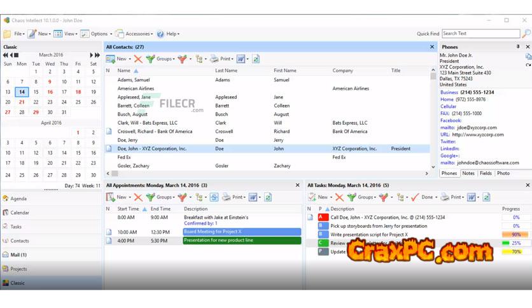Close the All Appointments panel
This screenshot has height=308, width=532.
click(298, 185)
